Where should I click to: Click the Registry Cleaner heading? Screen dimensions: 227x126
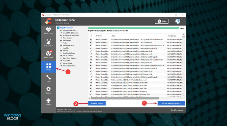click(66, 28)
